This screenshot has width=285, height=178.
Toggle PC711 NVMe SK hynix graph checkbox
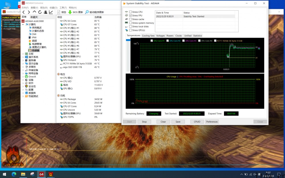[215, 41]
